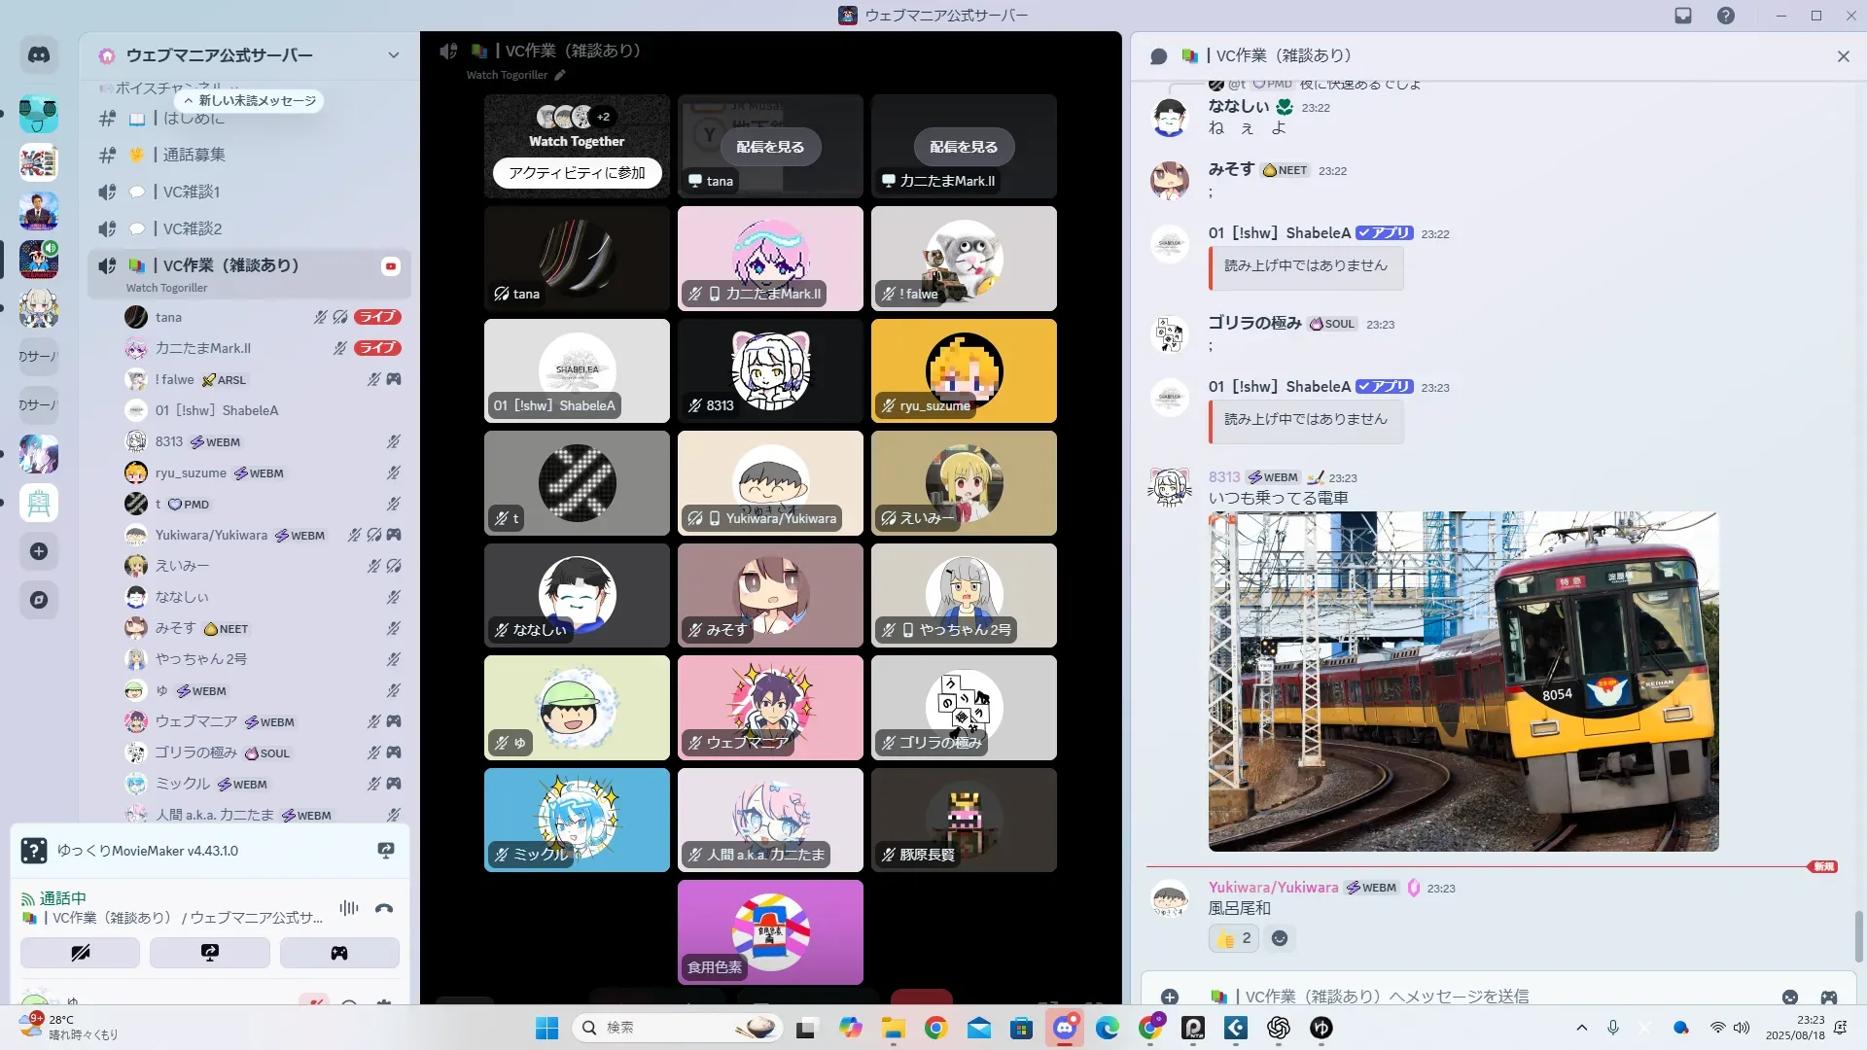Expand ウェブマニア公式サーバー server dropdown menu
This screenshot has width=1867, height=1050.
pos(393,55)
